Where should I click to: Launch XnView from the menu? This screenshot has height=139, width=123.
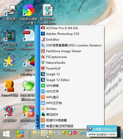coord(72,109)
